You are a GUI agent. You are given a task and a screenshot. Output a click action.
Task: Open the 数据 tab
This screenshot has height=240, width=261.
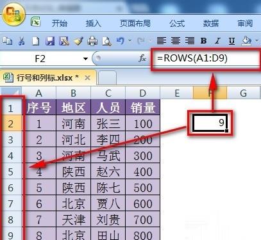pyautogui.click(x=211, y=23)
